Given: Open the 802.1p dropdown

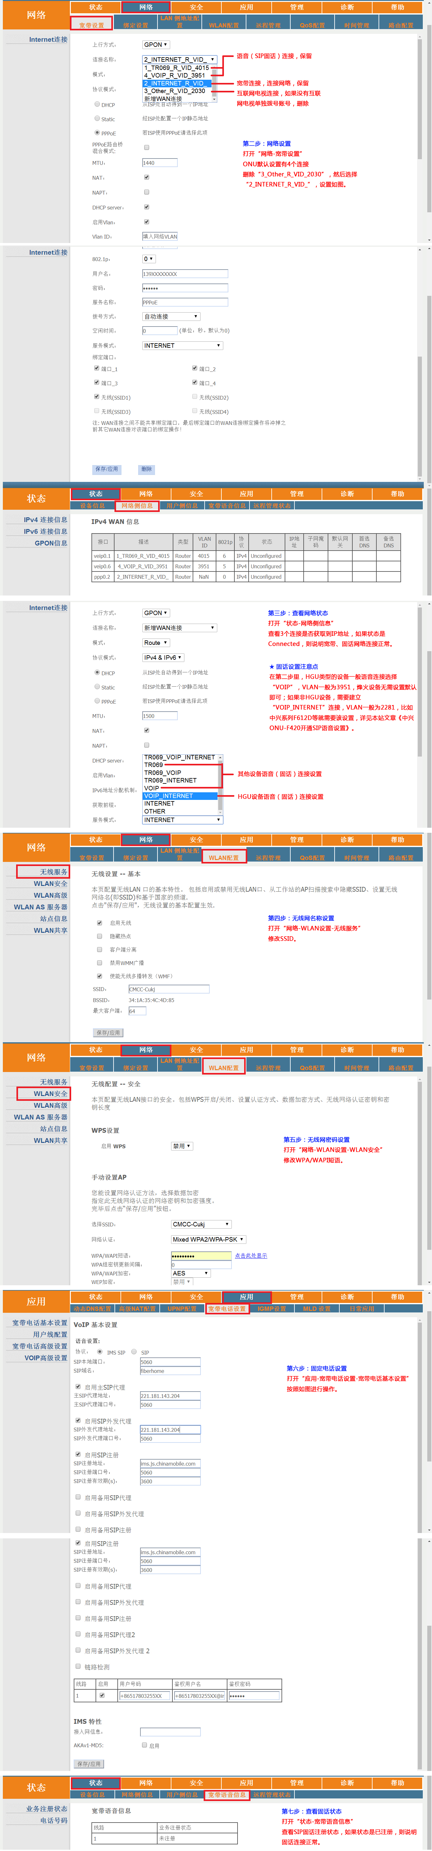Looking at the screenshot, I should point(149,259).
